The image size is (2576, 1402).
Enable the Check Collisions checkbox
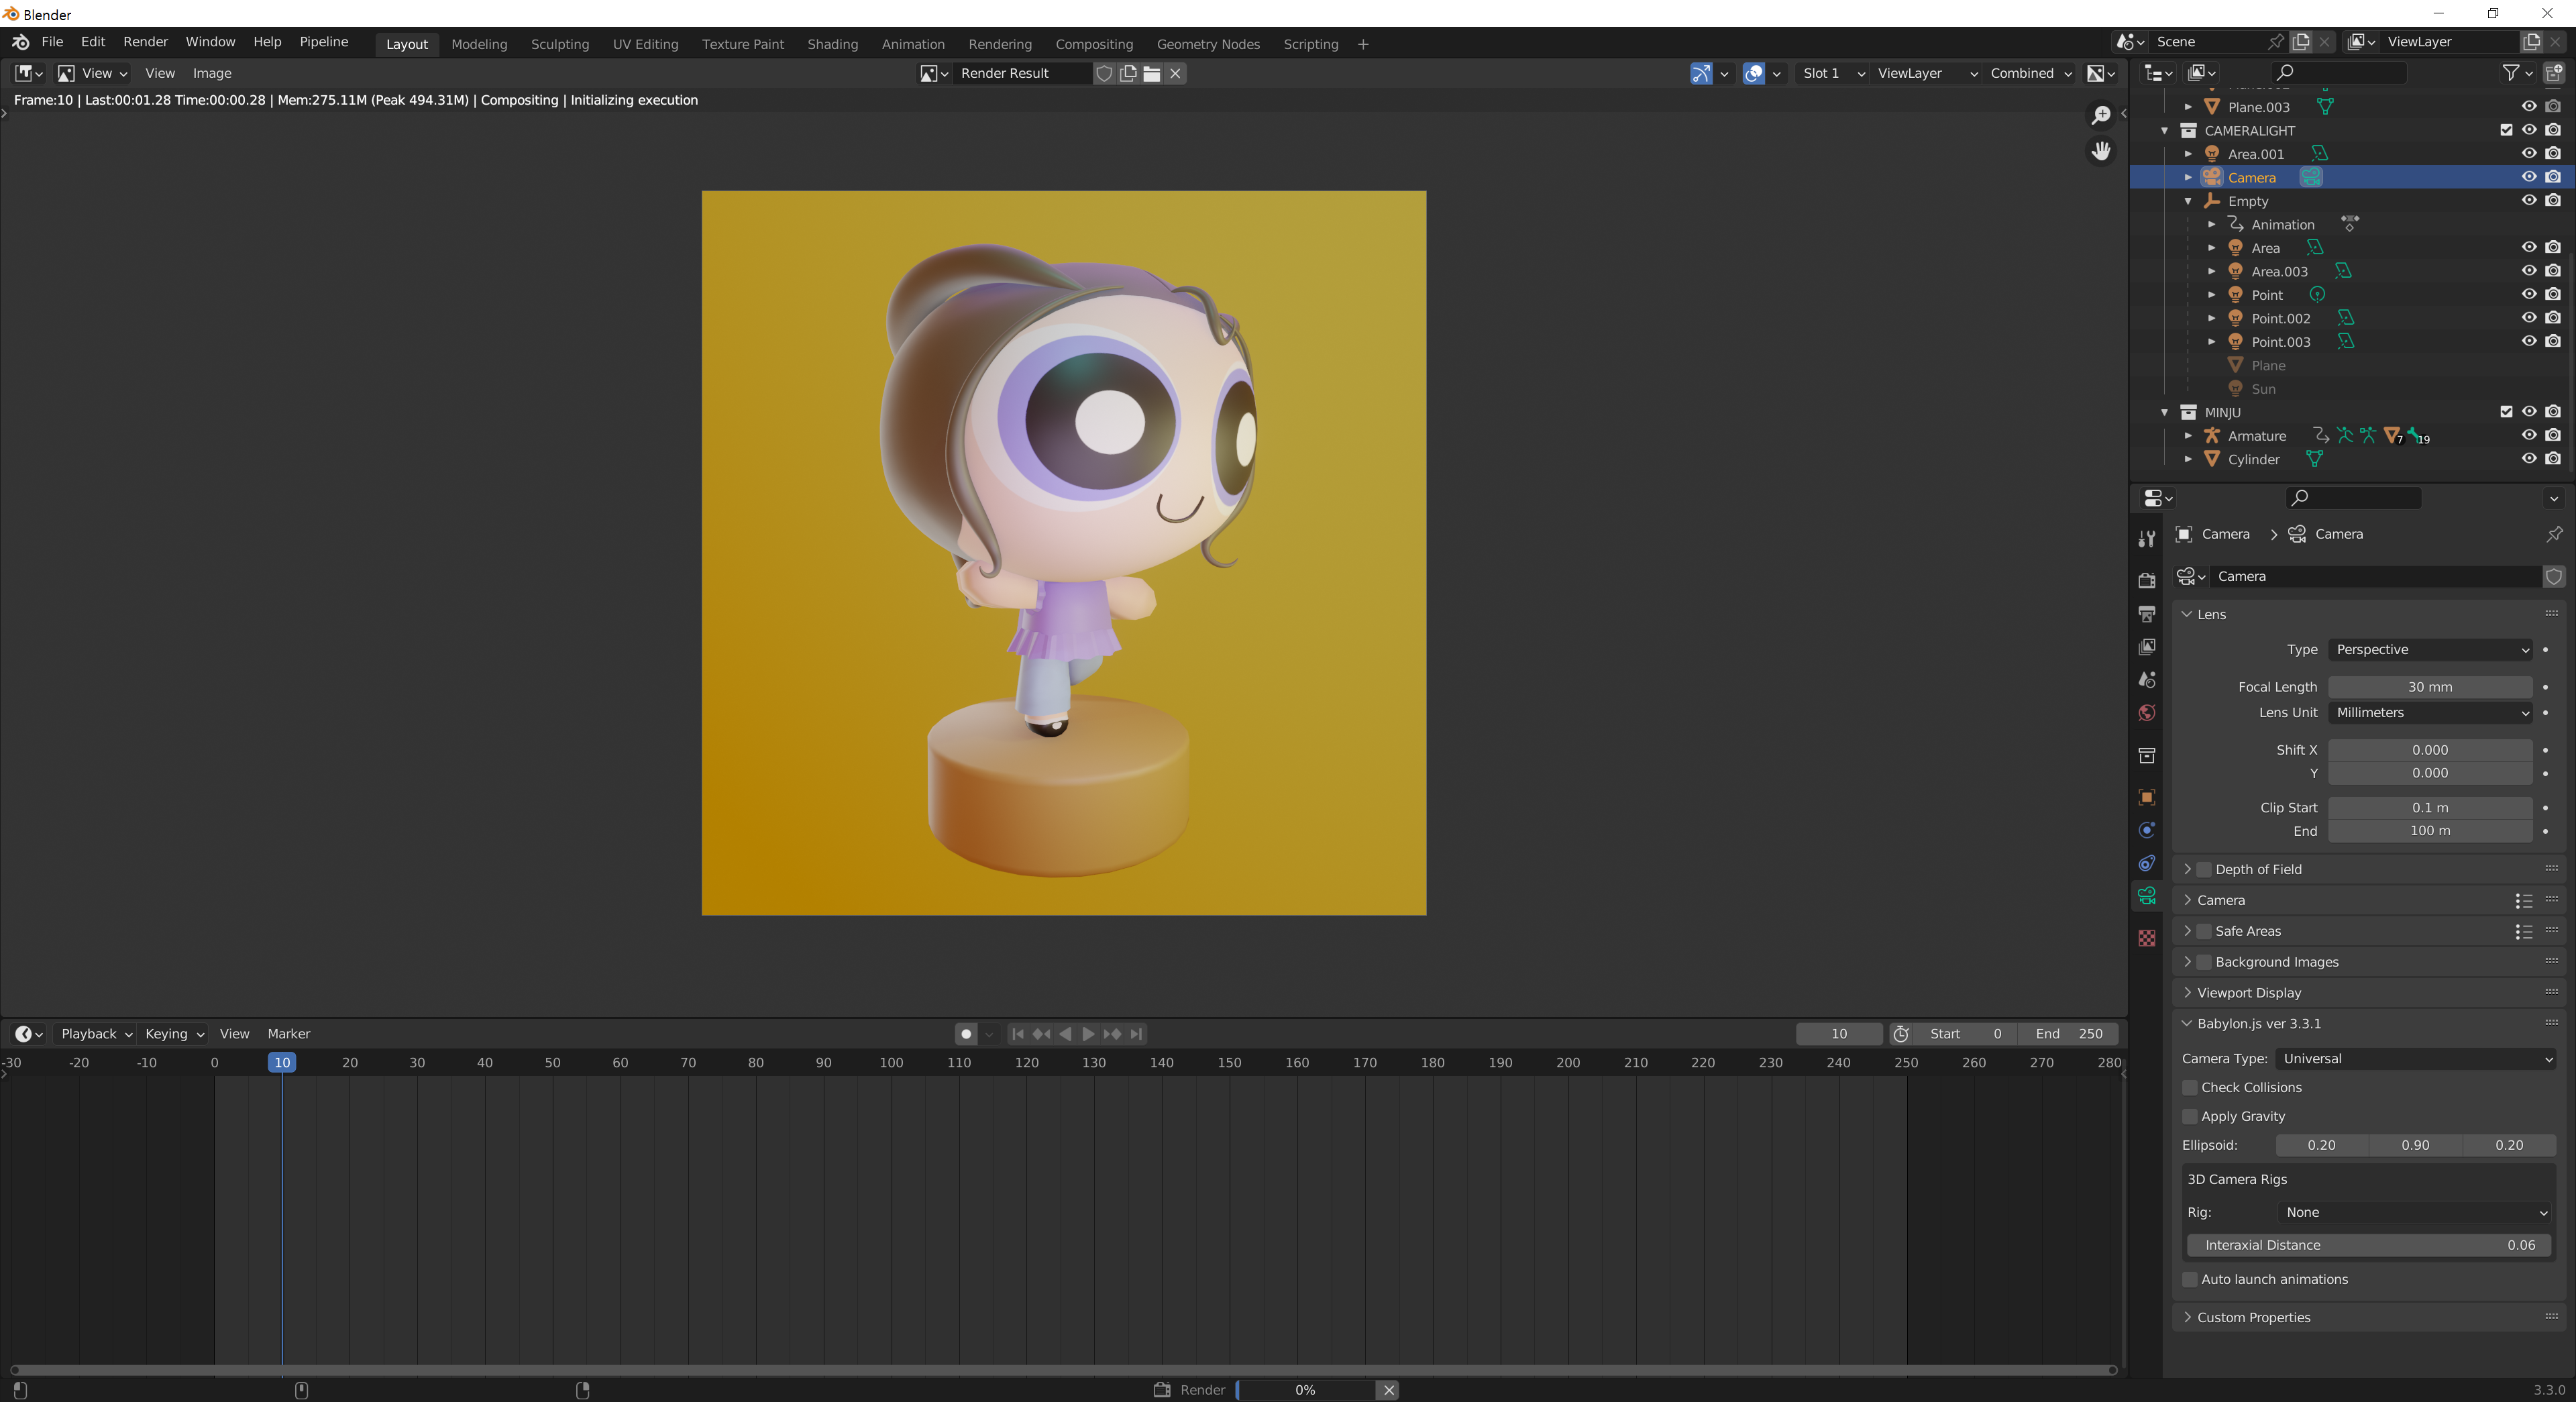coord(2190,1087)
